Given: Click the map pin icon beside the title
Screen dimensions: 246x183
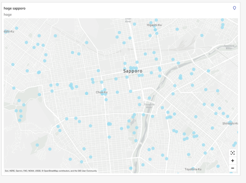Looking at the screenshot, I should 234,8.
